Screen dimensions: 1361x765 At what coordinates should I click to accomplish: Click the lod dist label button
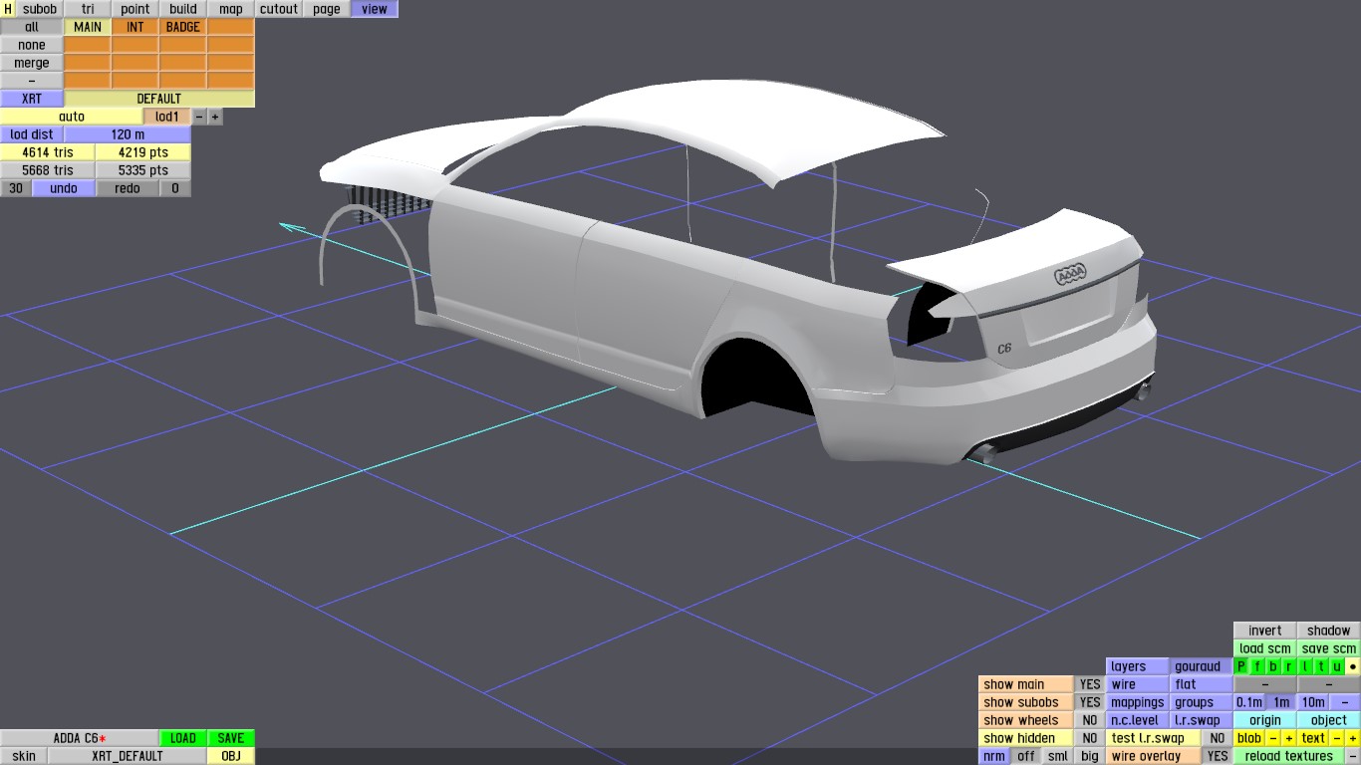[x=32, y=134]
